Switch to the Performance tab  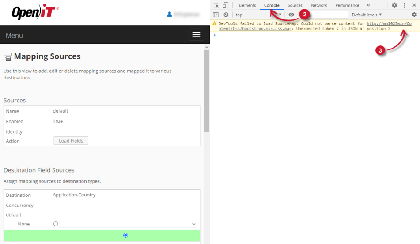(x=347, y=5)
